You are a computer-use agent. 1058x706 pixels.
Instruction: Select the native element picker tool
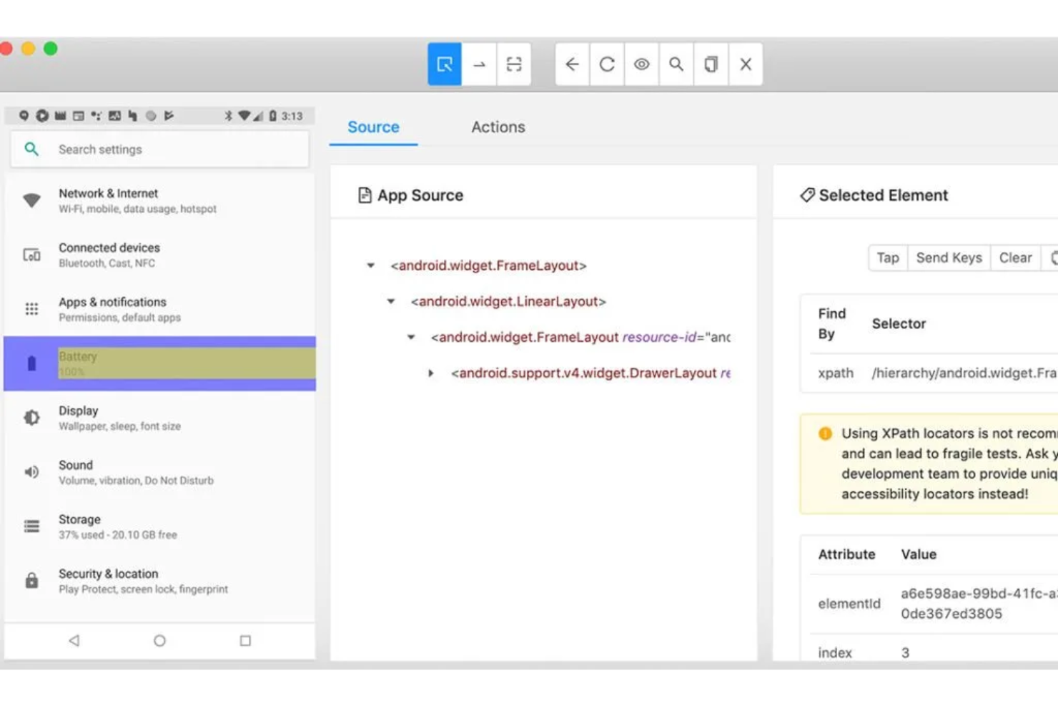pos(444,64)
